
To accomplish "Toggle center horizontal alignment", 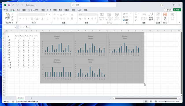I will tap(58, 19).
